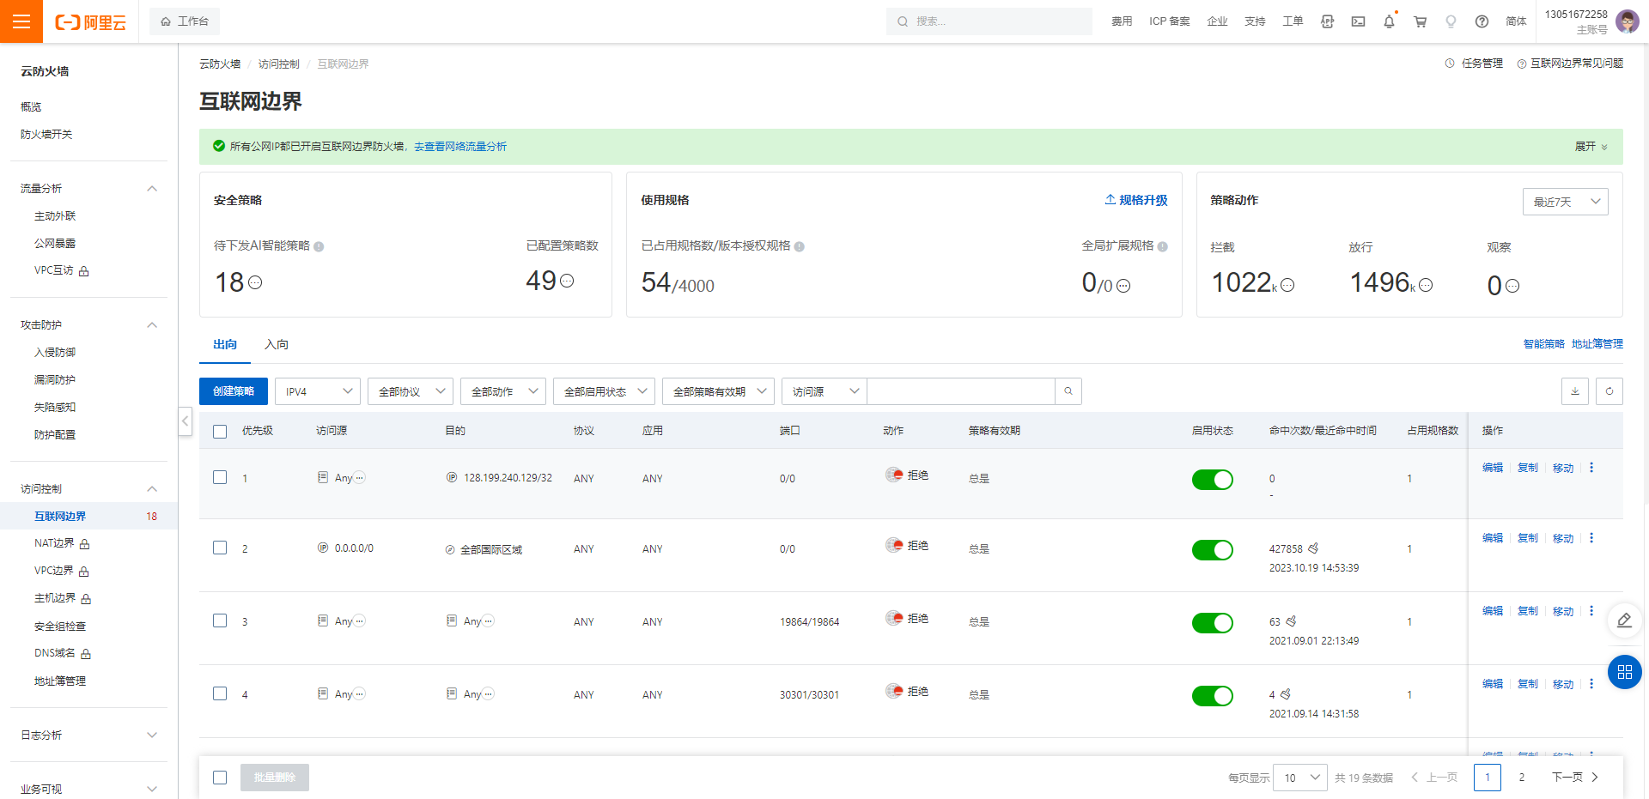
Task: Open the 最近7天 time range dropdown
Action: click(1565, 202)
